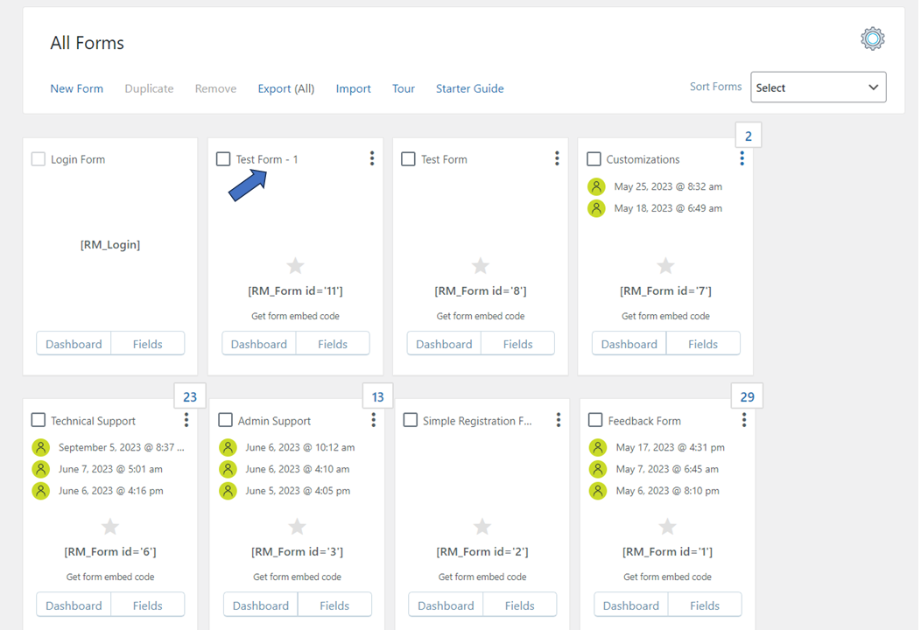Tick the Login Form checkbox
Image resolution: width=921 pixels, height=630 pixels.
39,159
